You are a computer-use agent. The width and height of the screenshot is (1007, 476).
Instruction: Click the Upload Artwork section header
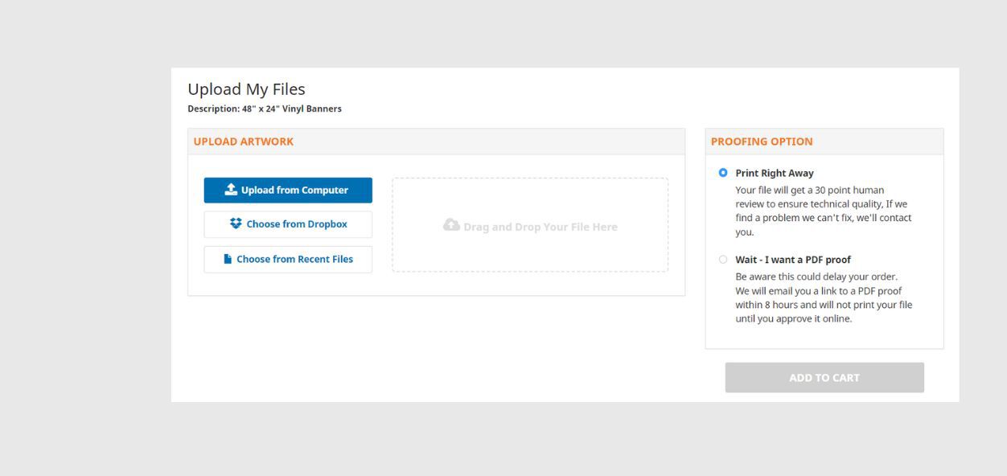point(244,142)
